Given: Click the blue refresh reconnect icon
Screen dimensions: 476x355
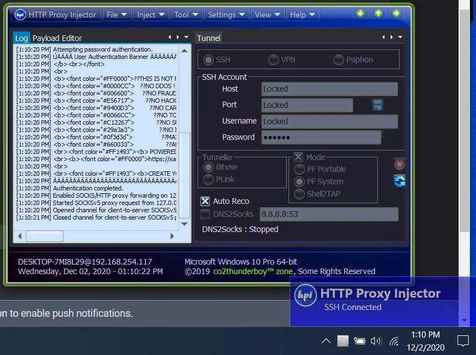Looking at the screenshot, I should click(399, 181).
